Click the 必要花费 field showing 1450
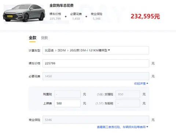 point(96,76)
